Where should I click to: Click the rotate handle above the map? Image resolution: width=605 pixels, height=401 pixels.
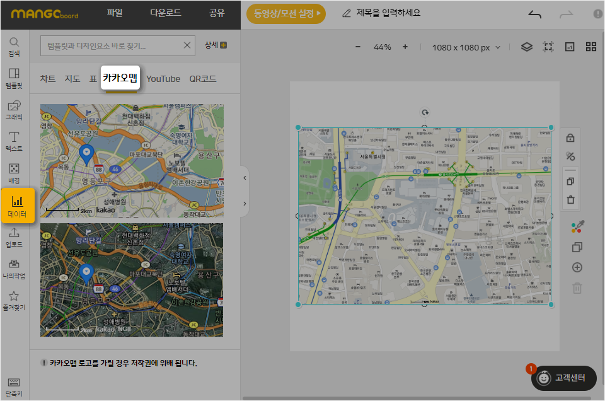425,112
